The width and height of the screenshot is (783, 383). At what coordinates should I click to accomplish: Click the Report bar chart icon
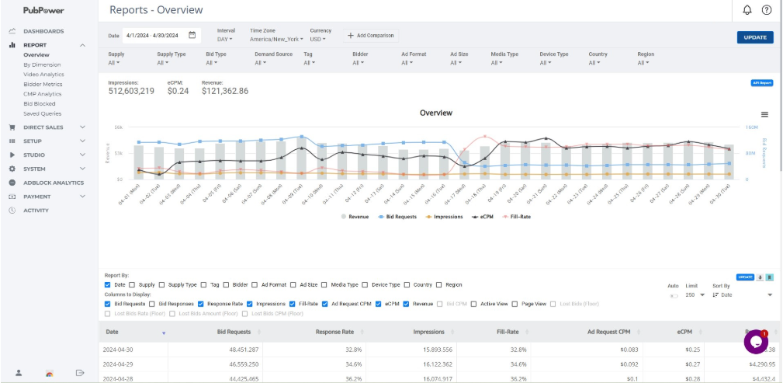coord(12,45)
